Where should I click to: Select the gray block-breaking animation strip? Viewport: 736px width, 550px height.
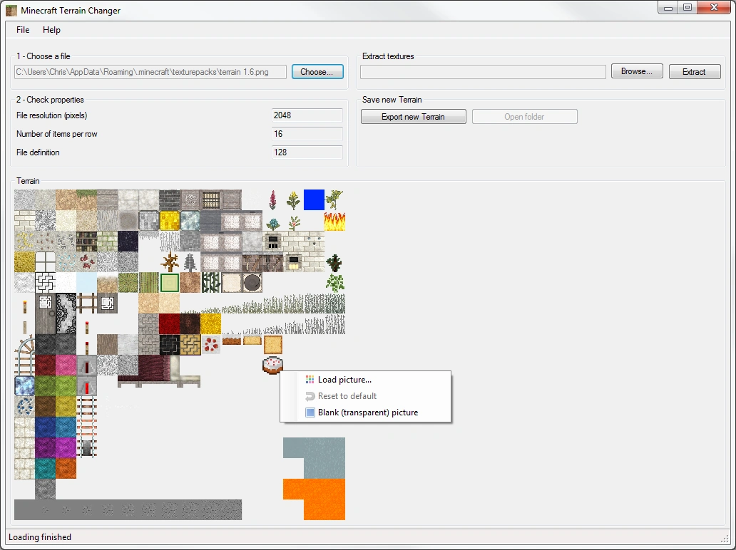(128, 509)
